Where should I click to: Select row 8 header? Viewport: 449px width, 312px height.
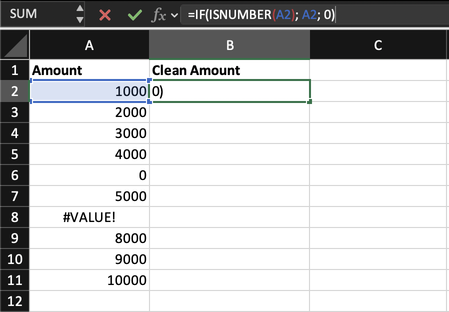pyautogui.click(x=14, y=217)
